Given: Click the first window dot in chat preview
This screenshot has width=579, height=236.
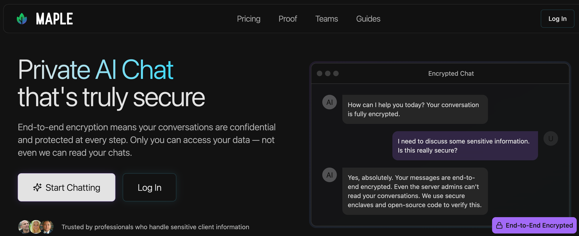Looking at the screenshot, I should point(320,73).
